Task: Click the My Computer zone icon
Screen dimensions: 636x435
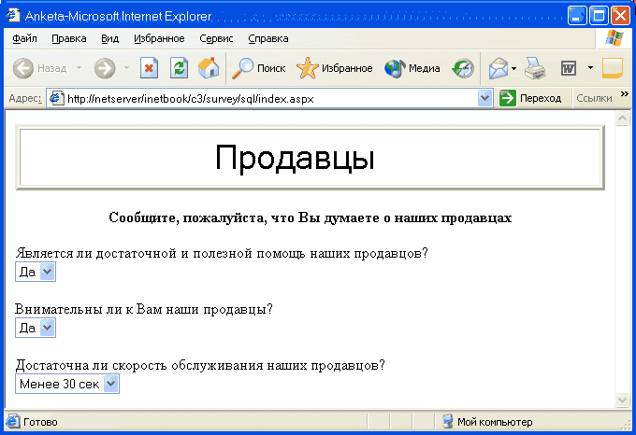Action: tap(448, 421)
